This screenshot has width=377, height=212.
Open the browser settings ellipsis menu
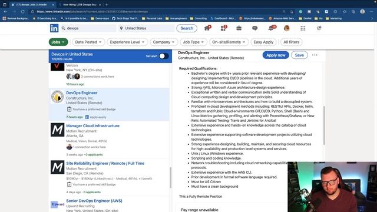click(372, 12)
